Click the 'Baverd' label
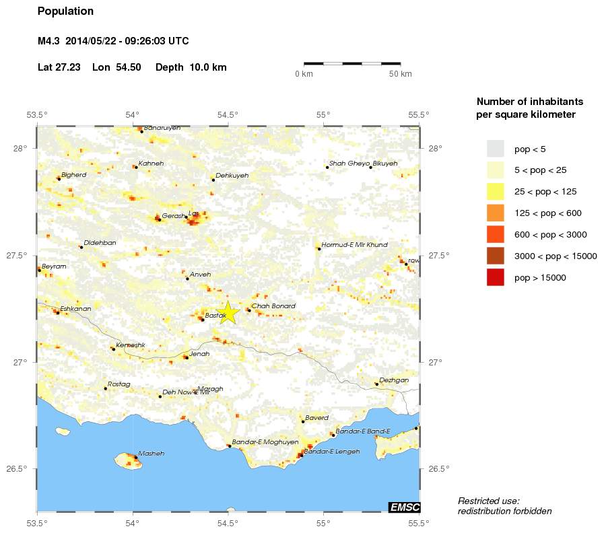This screenshot has width=604, height=533. coord(316,418)
